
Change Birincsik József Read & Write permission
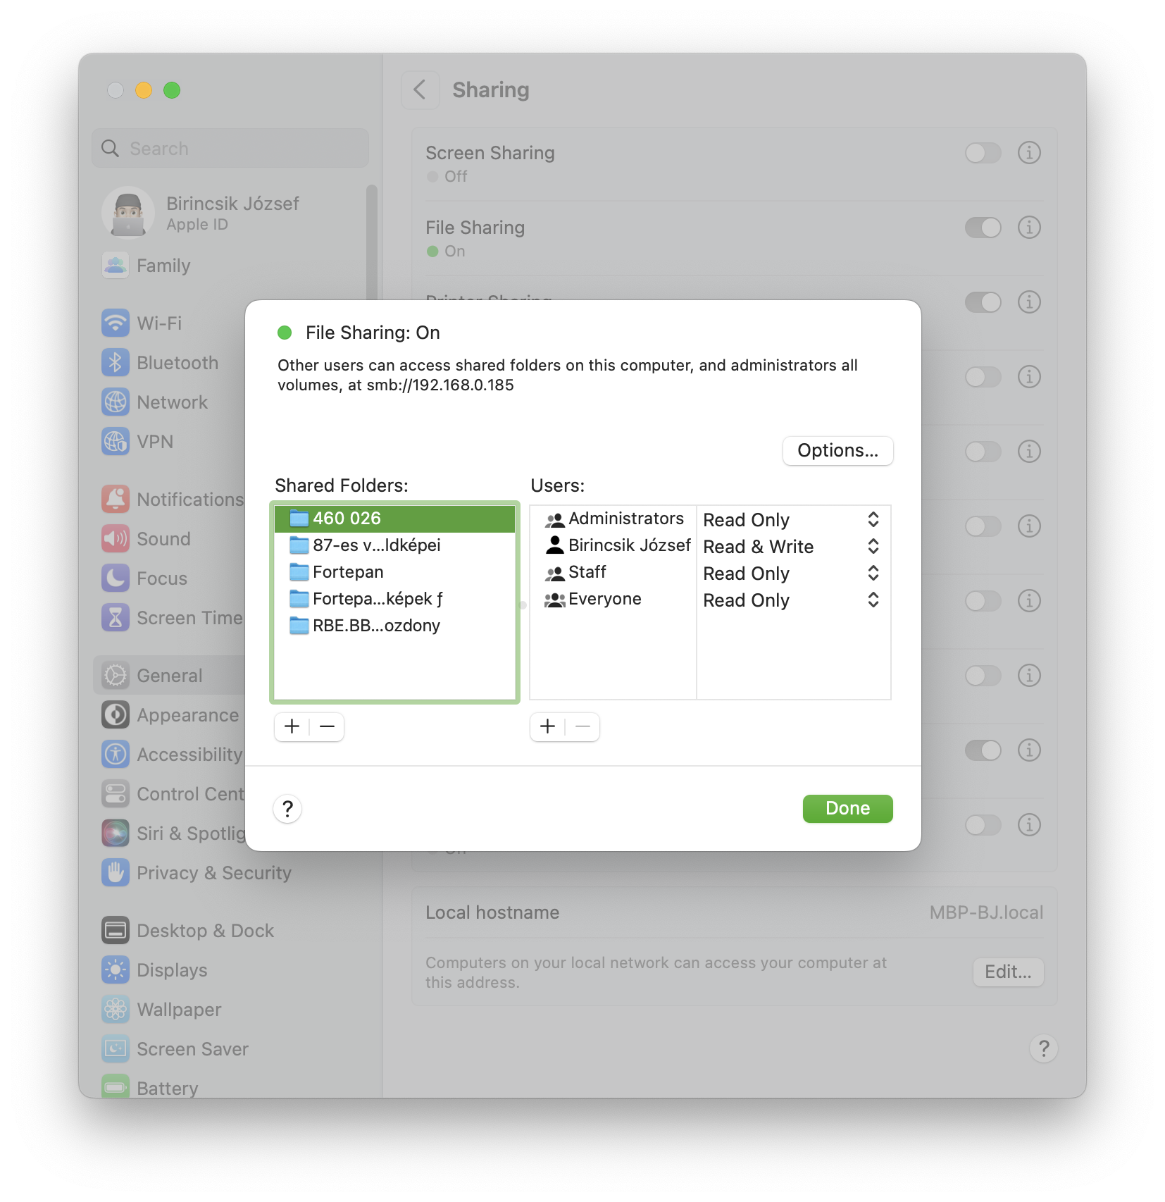click(x=793, y=547)
